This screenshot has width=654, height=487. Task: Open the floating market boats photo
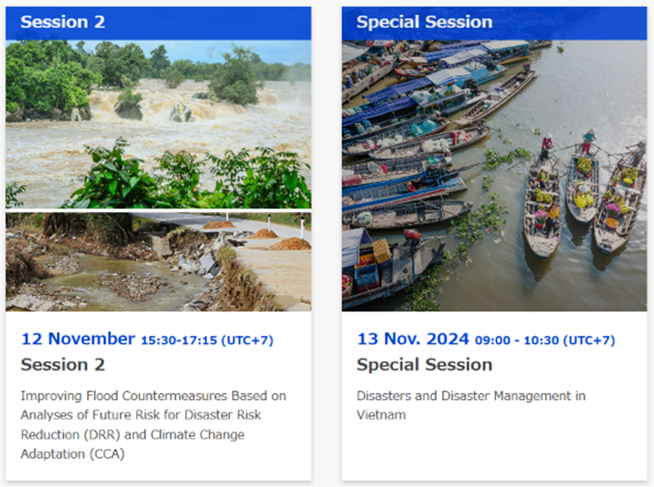[x=494, y=175]
